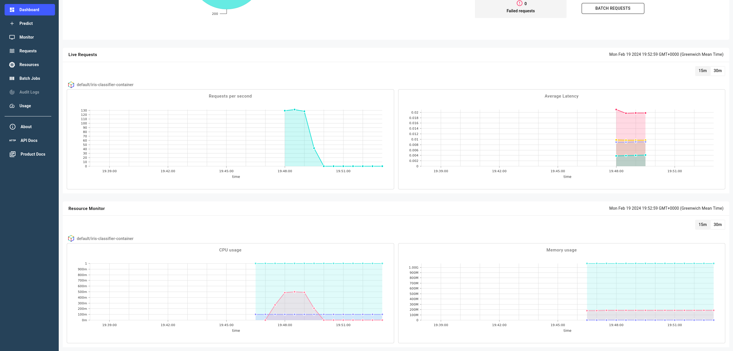Click the Memory usage chart title
Screen dimensions: 733x351
[561, 250]
